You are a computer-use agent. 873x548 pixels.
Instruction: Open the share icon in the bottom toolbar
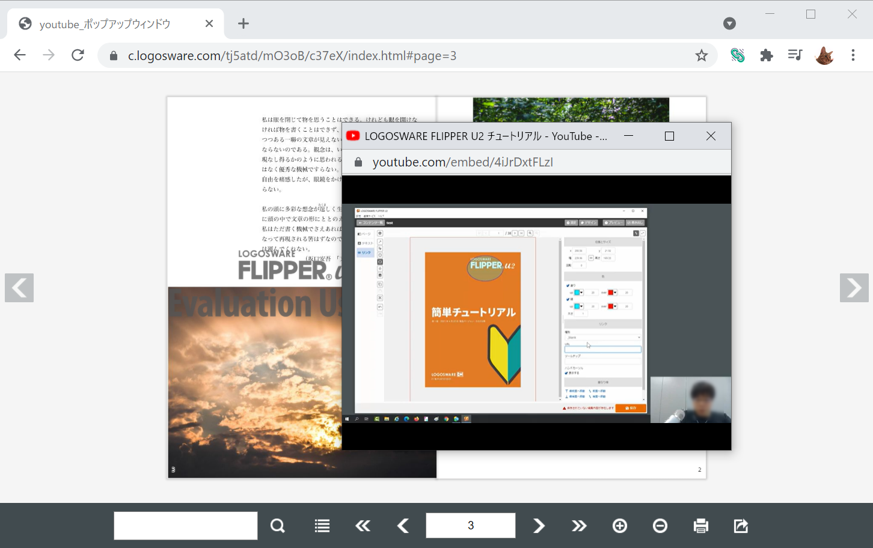click(x=741, y=526)
